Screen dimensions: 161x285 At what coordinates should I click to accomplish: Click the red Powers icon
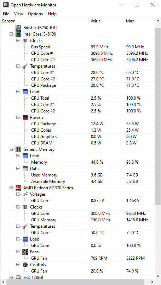click(25, 117)
